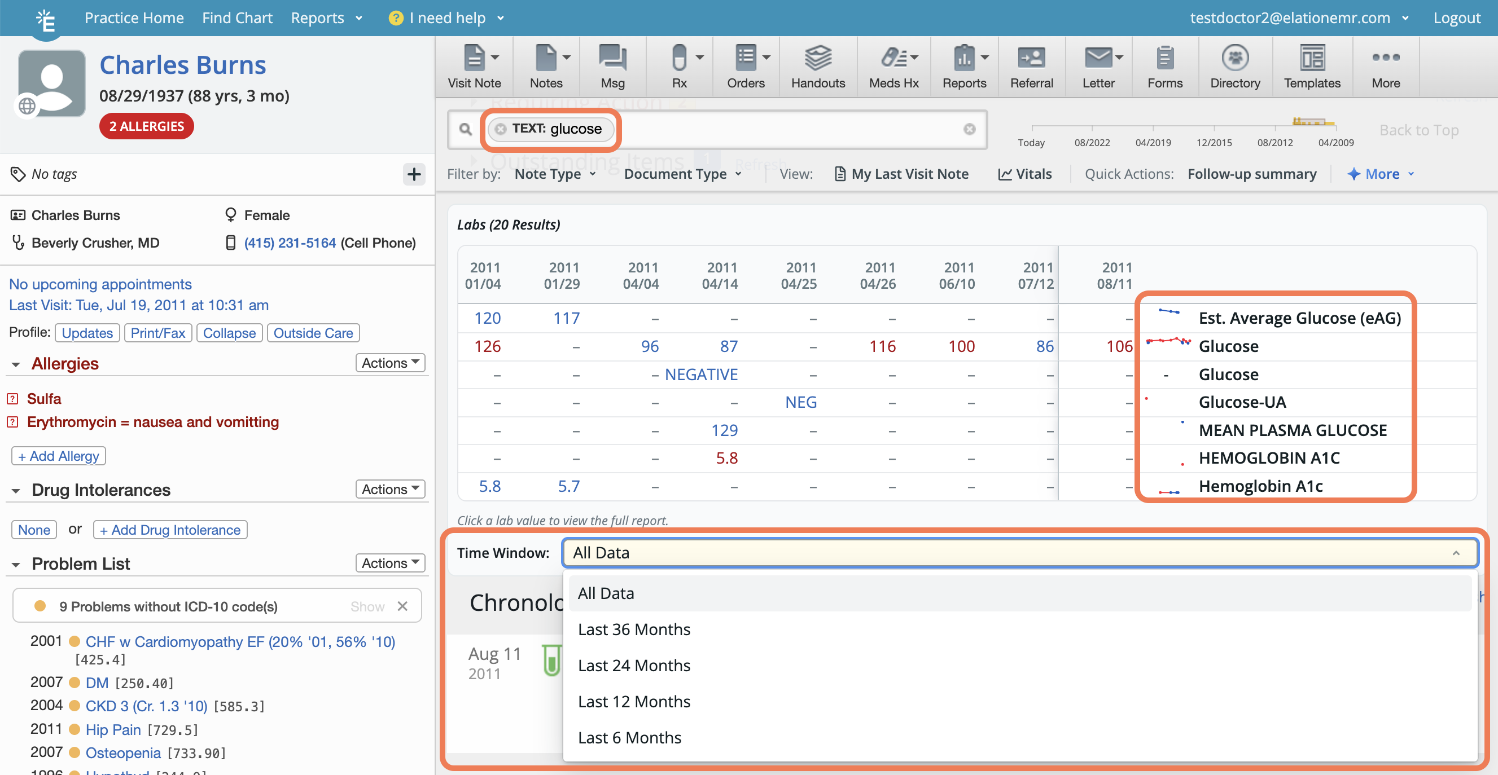The width and height of the screenshot is (1498, 775).
Task: Open the Document Type filter dropdown
Action: click(682, 174)
